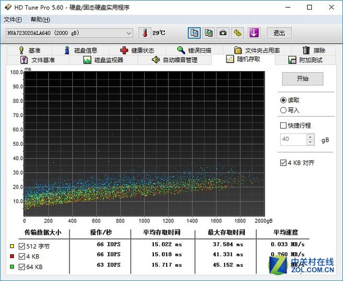Click the 45.152 ms maximum access value
Viewport: 343px width, 281px height.
(x=228, y=265)
